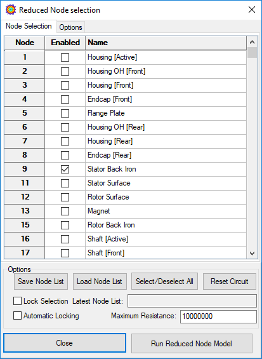Click the scrollbar up arrow
The image size is (262, 359).
[252, 42]
